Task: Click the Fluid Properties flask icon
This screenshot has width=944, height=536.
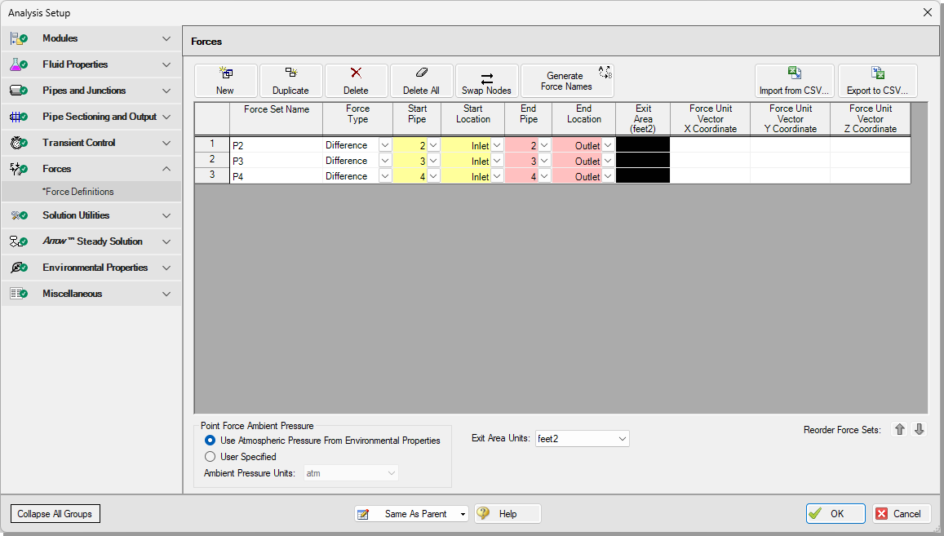Action: pyautogui.click(x=19, y=64)
